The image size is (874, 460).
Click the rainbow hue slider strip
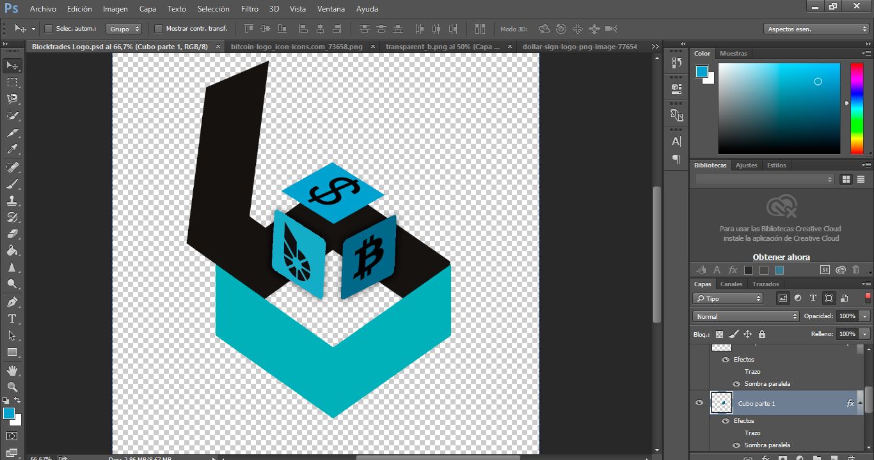click(x=857, y=108)
